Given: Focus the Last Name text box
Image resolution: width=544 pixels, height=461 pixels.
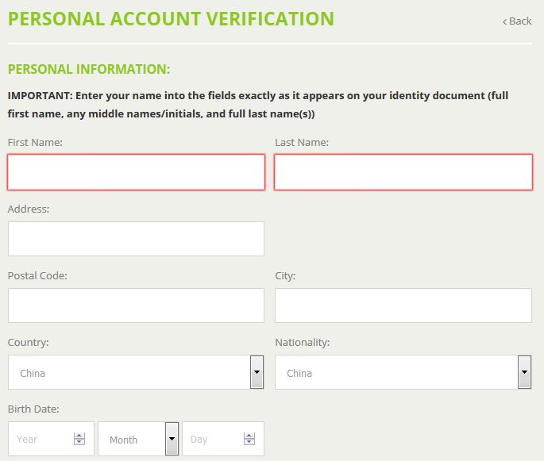Looking at the screenshot, I should pos(403,172).
